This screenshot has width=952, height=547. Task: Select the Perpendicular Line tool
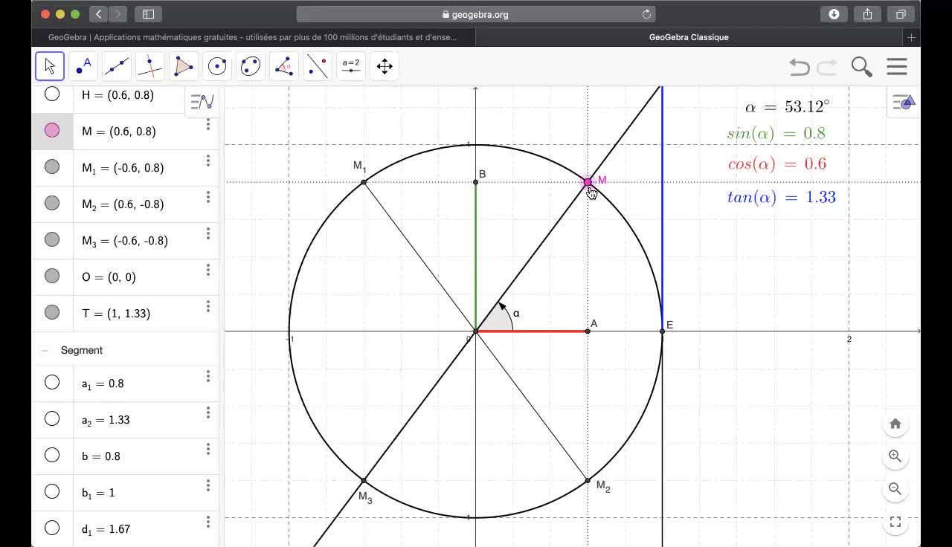(150, 66)
